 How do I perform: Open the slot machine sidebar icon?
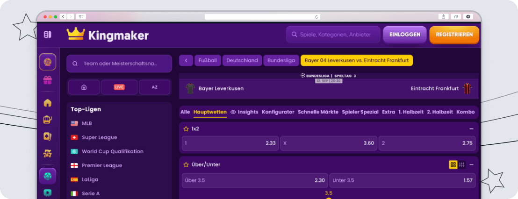(x=48, y=120)
